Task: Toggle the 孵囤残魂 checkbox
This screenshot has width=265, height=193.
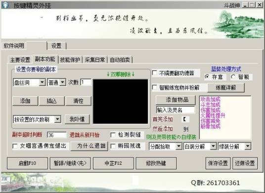Action: click(x=113, y=146)
